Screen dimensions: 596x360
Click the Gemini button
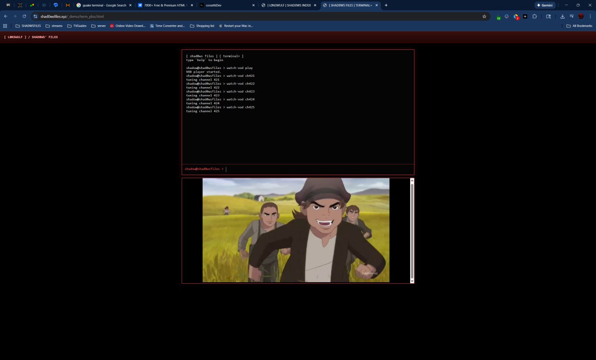point(545,5)
